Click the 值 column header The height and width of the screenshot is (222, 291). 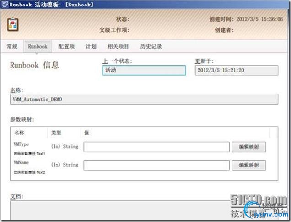point(86,133)
